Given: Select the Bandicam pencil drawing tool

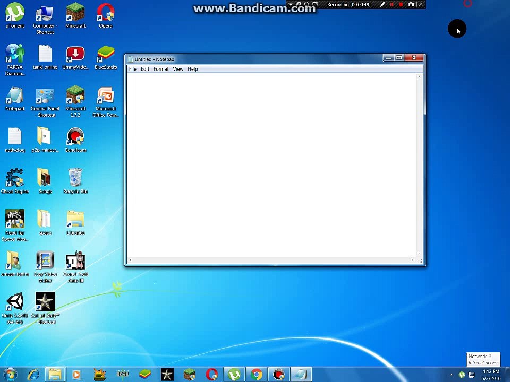Looking at the screenshot, I should pyautogui.click(x=383, y=5).
